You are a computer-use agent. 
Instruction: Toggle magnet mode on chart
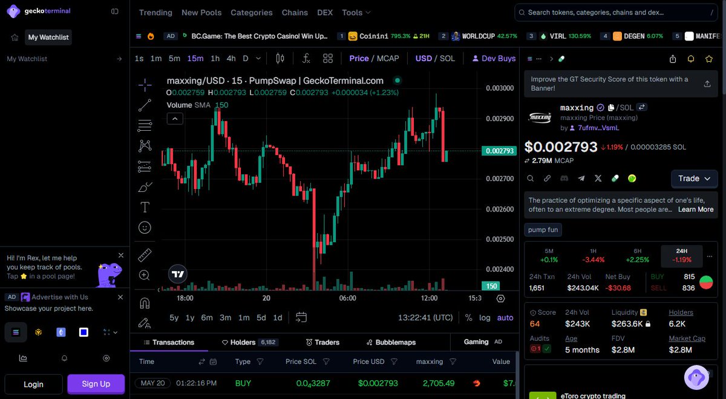(x=145, y=303)
